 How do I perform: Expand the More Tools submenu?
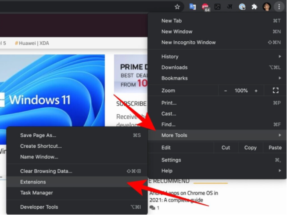pyautogui.click(x=217, y=135)
